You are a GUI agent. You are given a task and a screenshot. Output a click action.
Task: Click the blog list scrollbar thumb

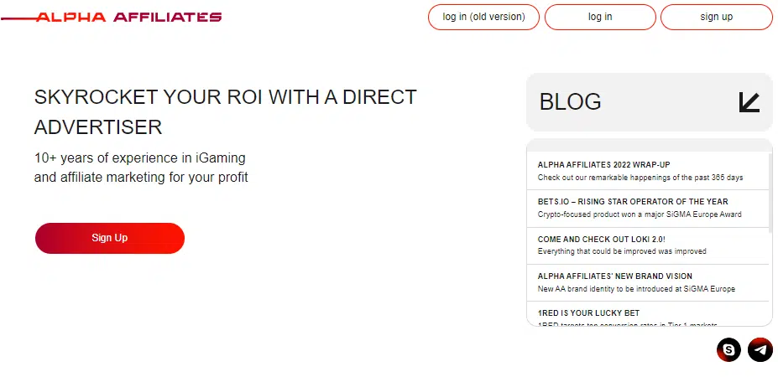770,191
